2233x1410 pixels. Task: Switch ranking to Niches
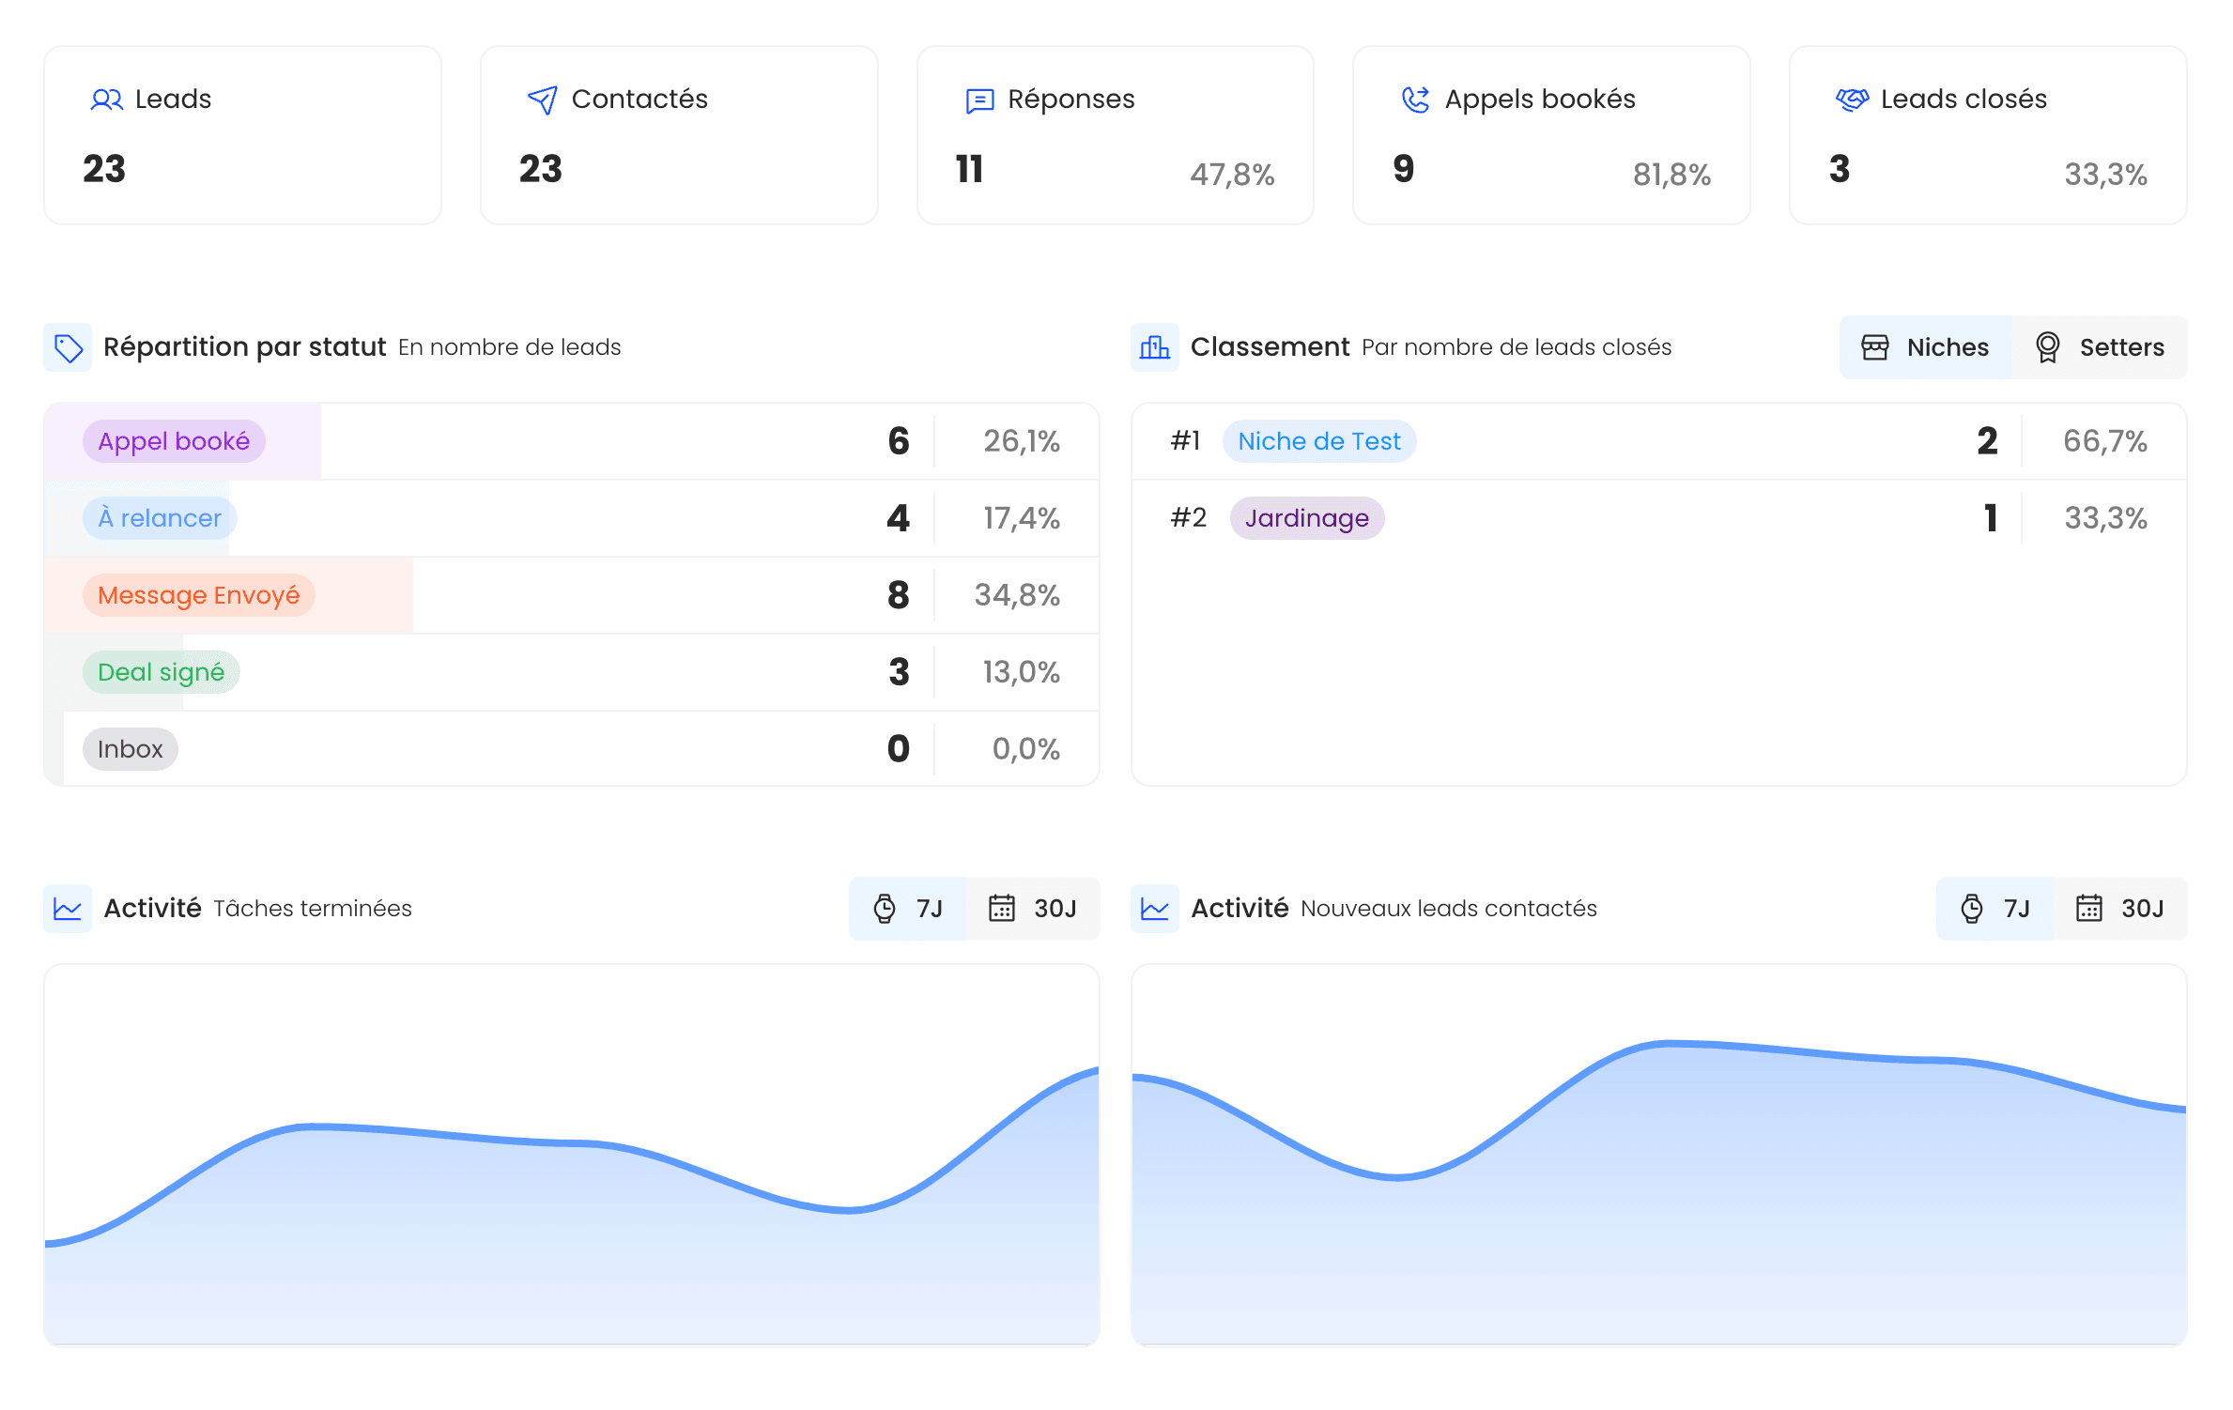1925,347
